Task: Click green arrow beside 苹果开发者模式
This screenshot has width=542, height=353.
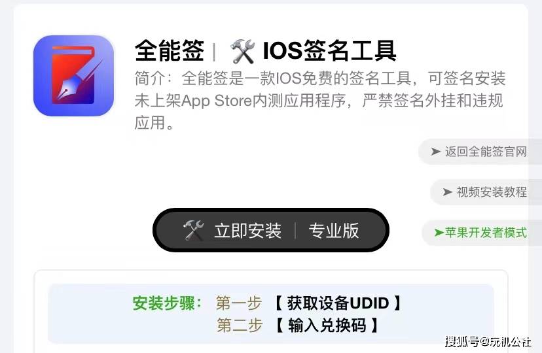Action: [x=439, y=233]
